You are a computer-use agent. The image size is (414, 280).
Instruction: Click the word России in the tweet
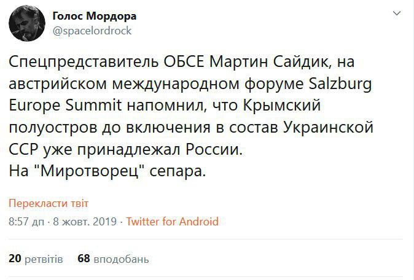(x=214, y=150)
